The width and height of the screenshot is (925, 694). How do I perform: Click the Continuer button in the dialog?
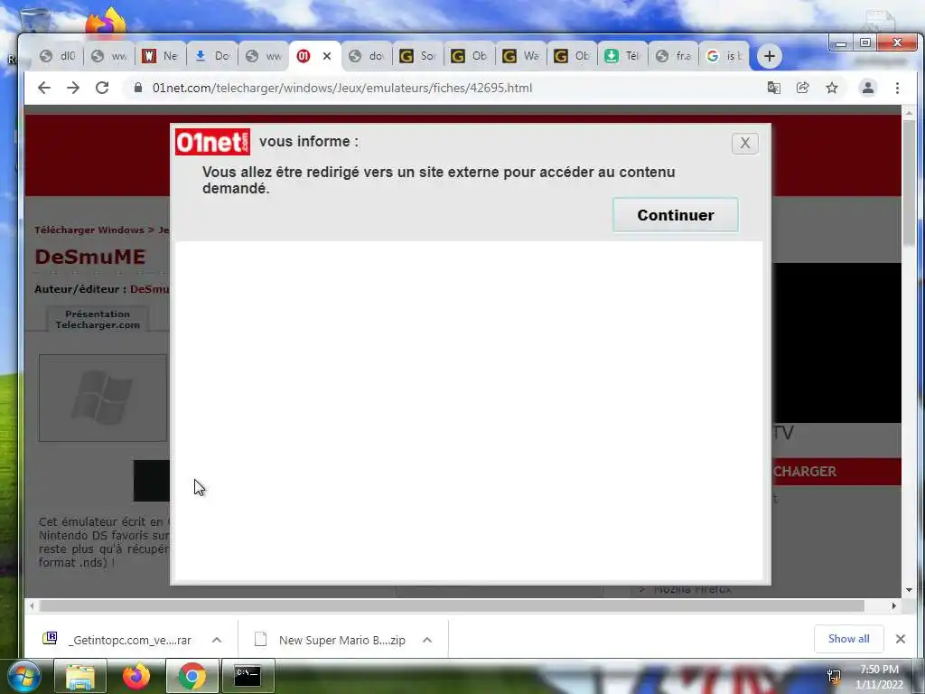coord(676,215)
